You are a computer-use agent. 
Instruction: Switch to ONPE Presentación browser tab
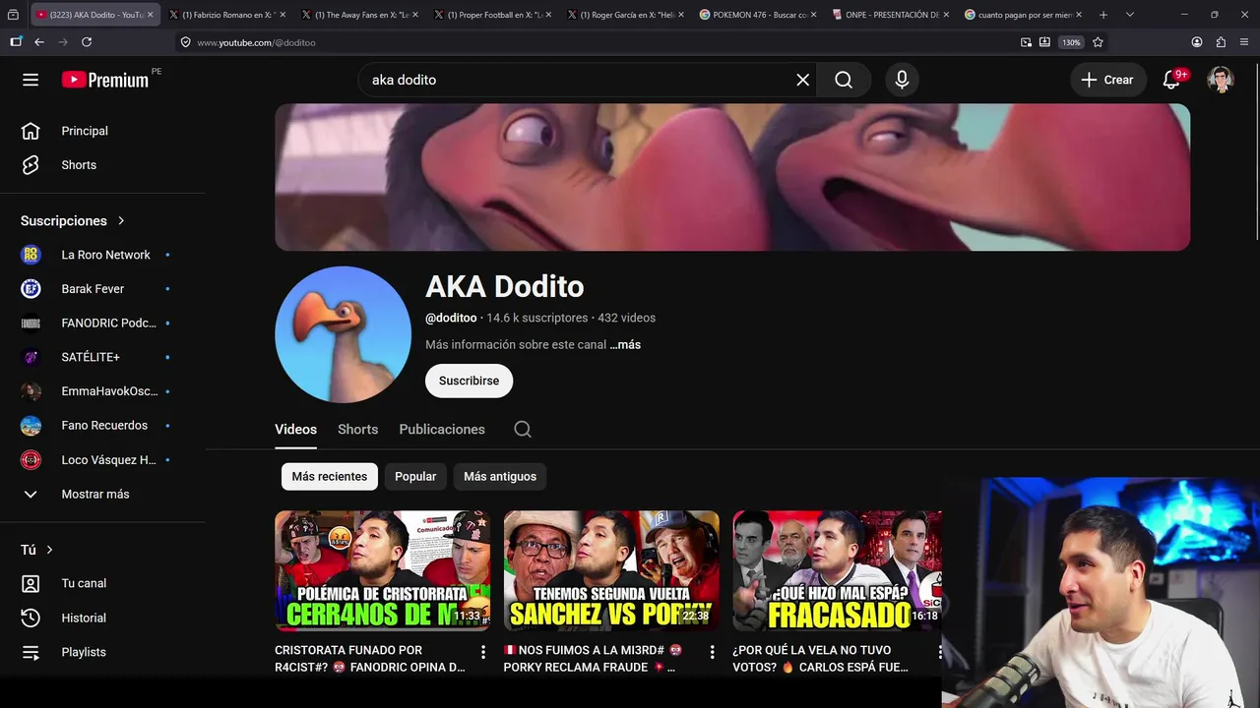pyautogui.click(x=891, y=15)
